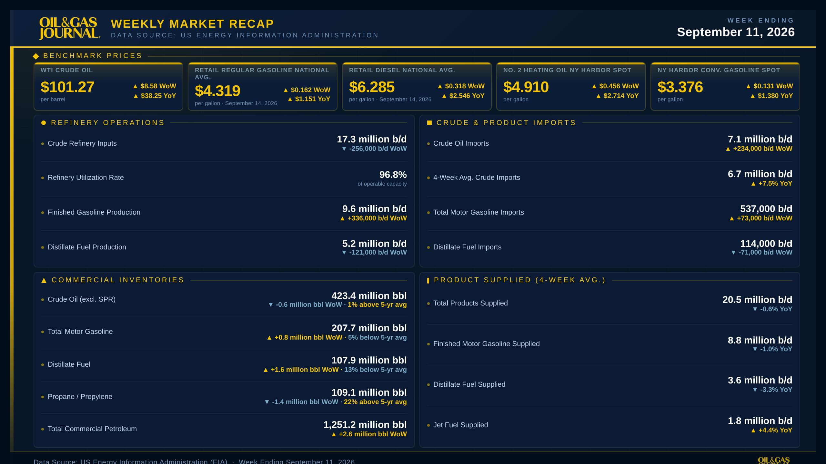The image size is (826, 464).
Task: Click the bar icon beside Product Supplied heading
Action: pos(428,280)
